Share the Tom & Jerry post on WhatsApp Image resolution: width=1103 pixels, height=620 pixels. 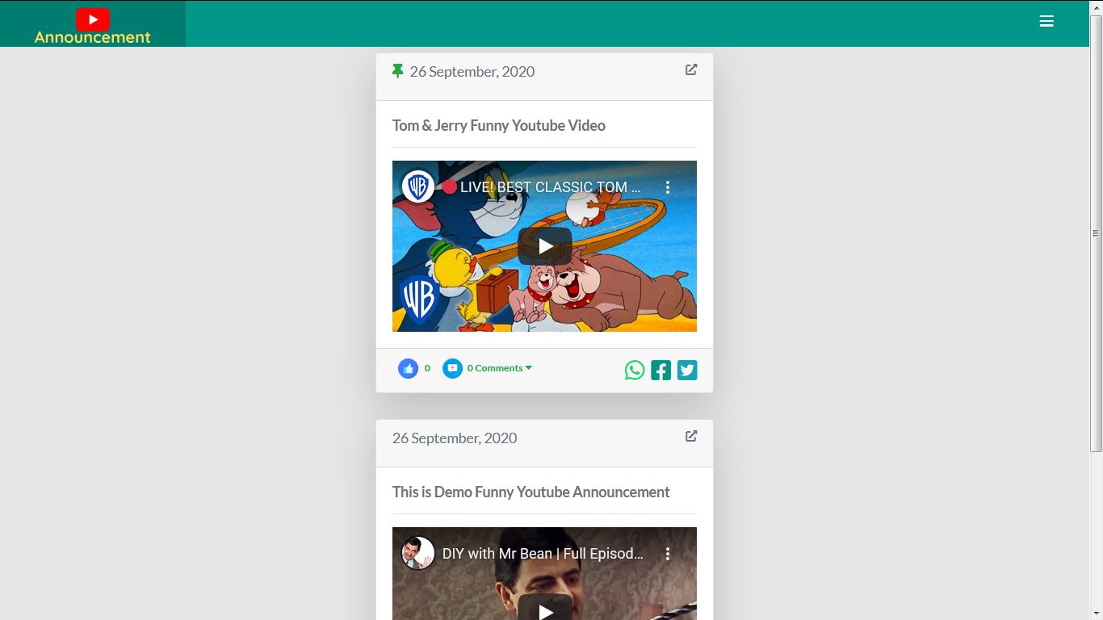click(x=635, y=370)
